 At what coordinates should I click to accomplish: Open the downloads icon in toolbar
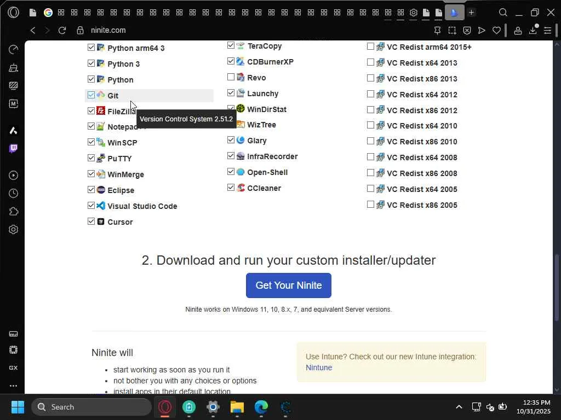[x=533, y=31]
